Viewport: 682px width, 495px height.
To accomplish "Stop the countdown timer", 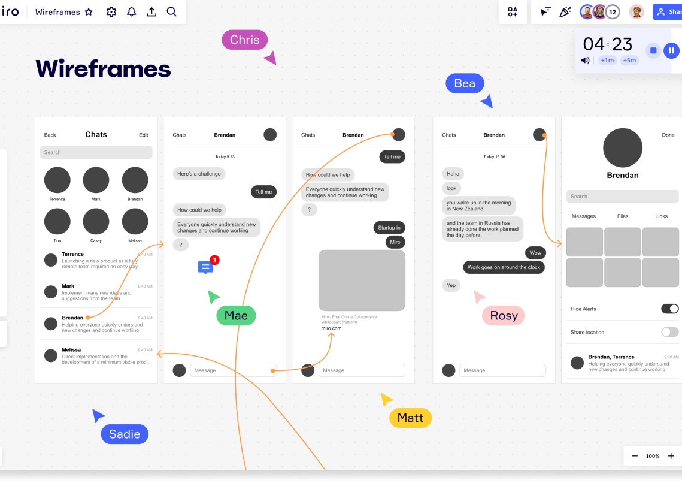I will click(x=653, y=51).
